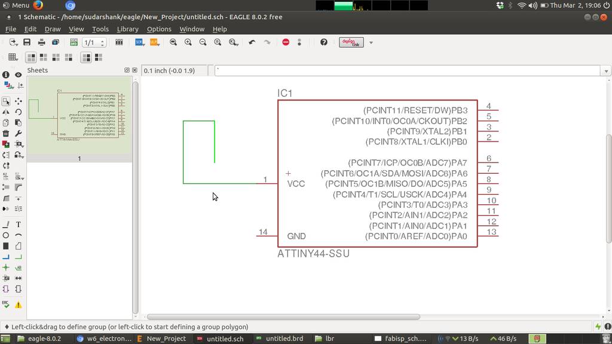Select the Text tool
Viewport: 612px width, 344px height.
[19, 225]
